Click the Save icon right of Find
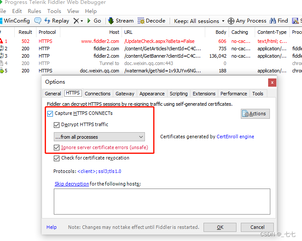The image size is (302, 241). (295, 21)
